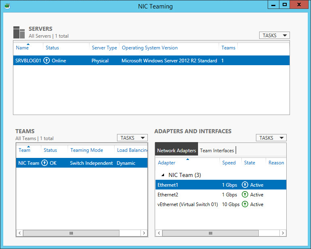Click Ethernet2 Active state icon
This screenshot has width=311, height=249.
click(245, 195)
